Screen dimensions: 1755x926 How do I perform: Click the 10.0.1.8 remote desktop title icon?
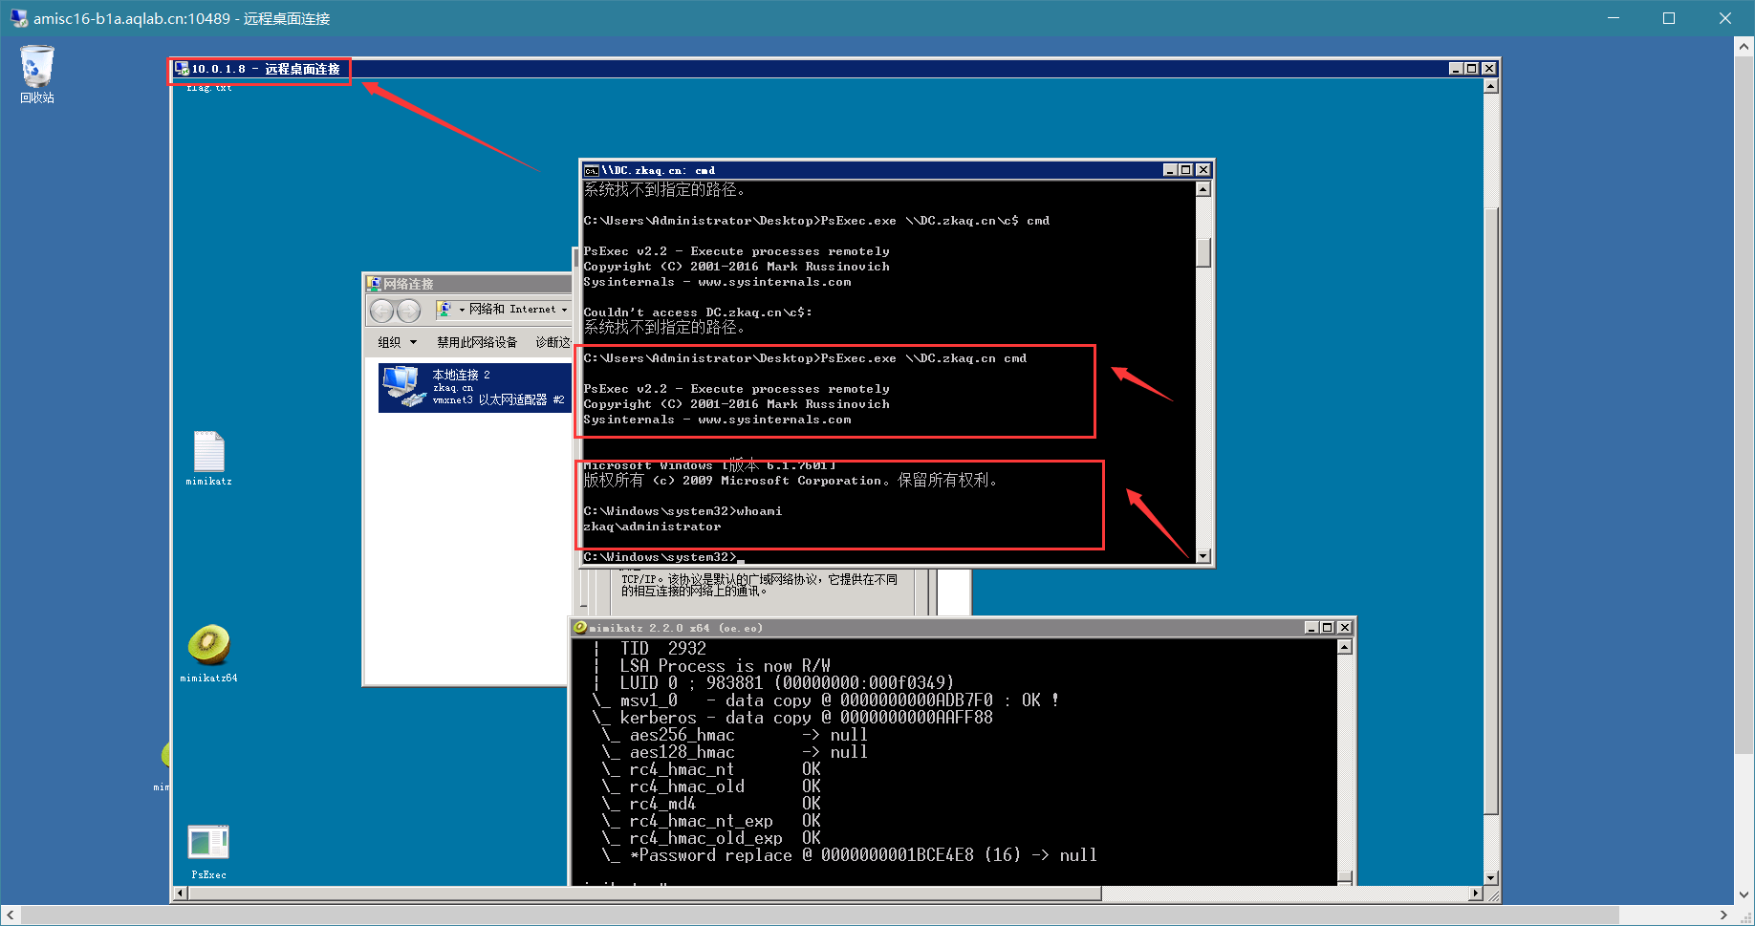[182, 69]
